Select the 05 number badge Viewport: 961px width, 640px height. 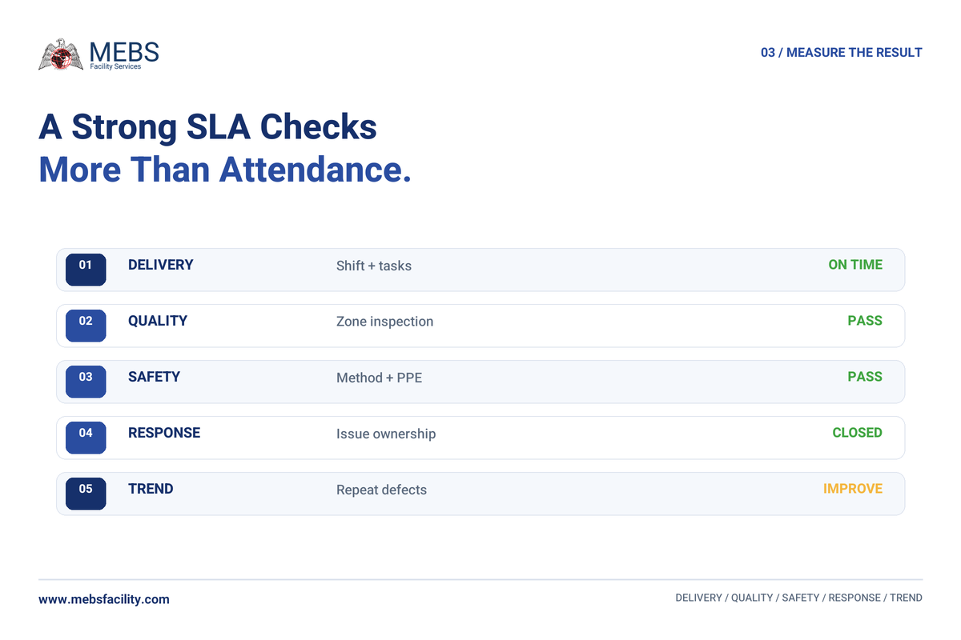[x=86, y=494]
